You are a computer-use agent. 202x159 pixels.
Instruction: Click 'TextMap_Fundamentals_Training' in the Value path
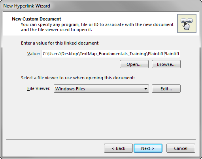coord(113,54)
